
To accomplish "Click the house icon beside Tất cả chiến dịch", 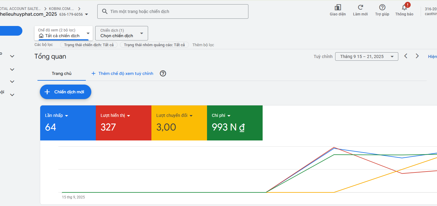I will [41, 36].
